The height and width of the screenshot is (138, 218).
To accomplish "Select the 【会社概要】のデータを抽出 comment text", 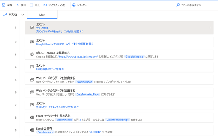I will tap(50, 69).
